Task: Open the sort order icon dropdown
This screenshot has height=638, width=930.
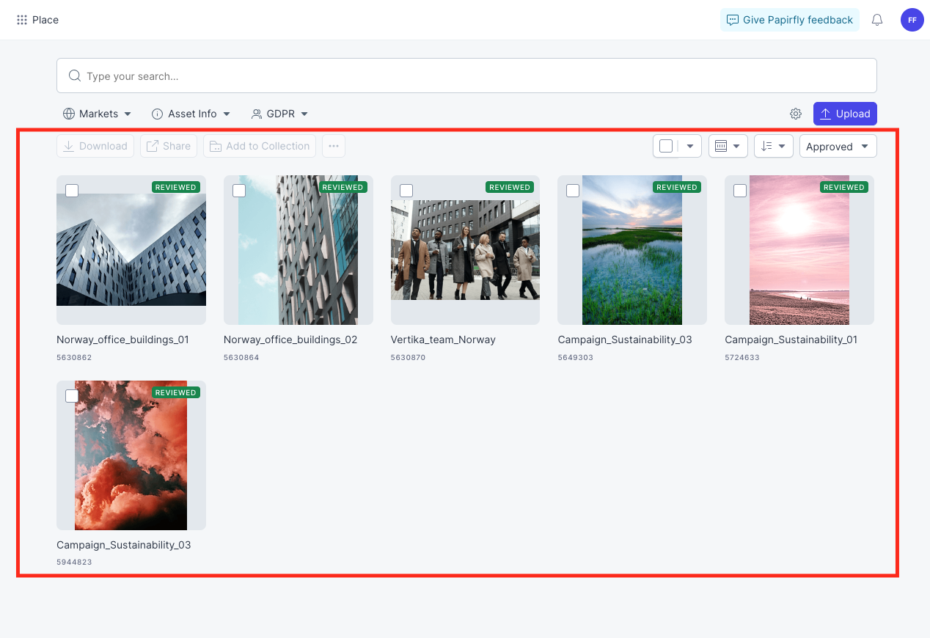Action: coord(774,146)
